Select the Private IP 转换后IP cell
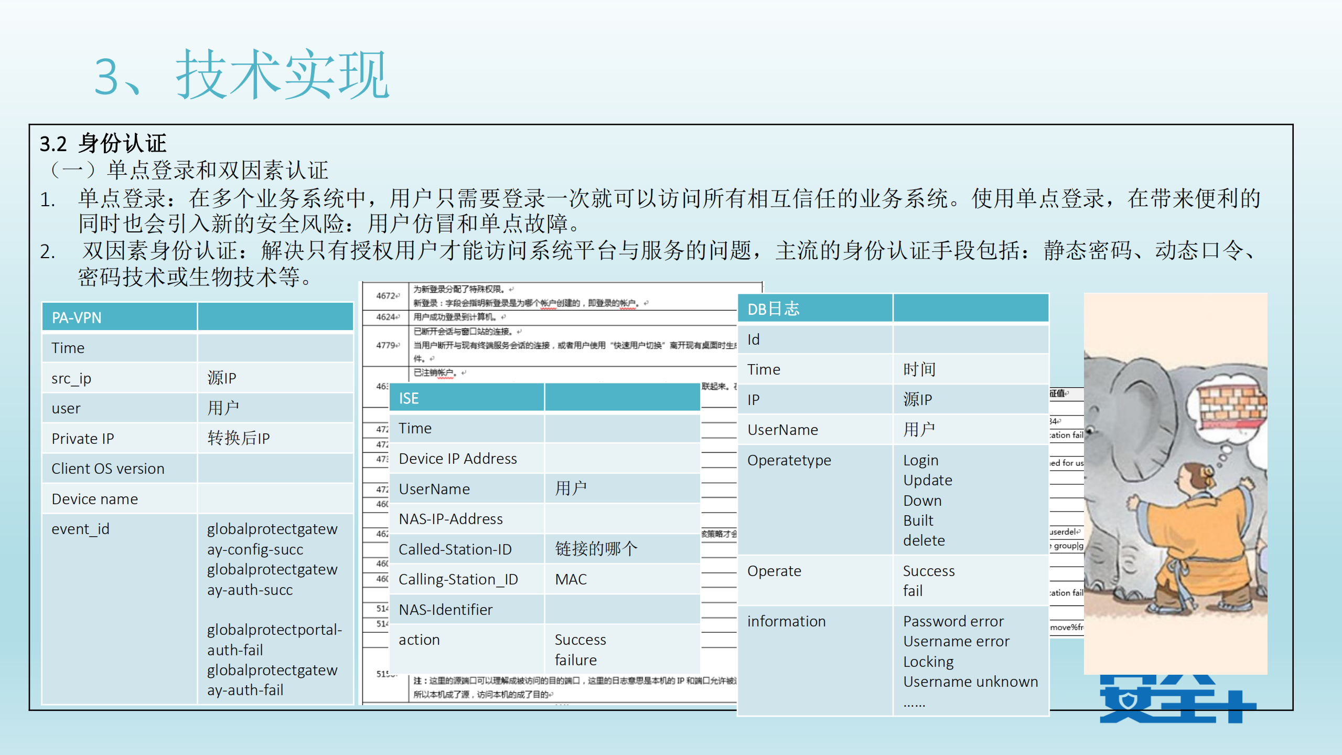The image size is (1342, 755). [239, 438]
